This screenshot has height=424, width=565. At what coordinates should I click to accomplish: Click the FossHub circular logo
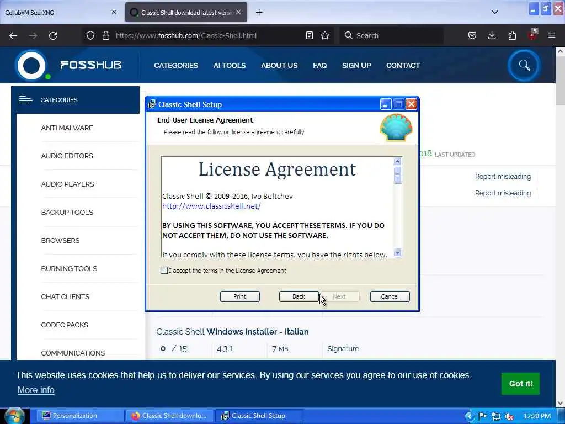31,65
